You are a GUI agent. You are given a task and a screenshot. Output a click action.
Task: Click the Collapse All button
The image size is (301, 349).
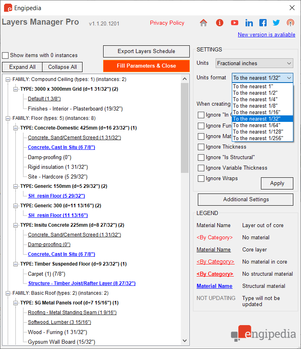62,67
